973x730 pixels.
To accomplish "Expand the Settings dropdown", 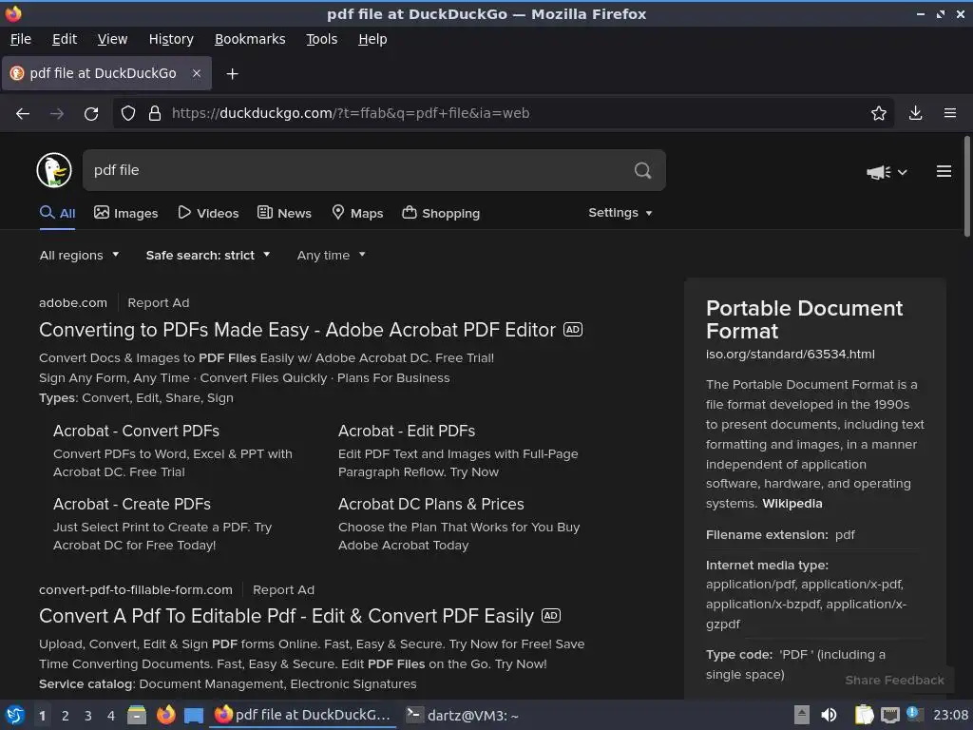I will point(620,212).
